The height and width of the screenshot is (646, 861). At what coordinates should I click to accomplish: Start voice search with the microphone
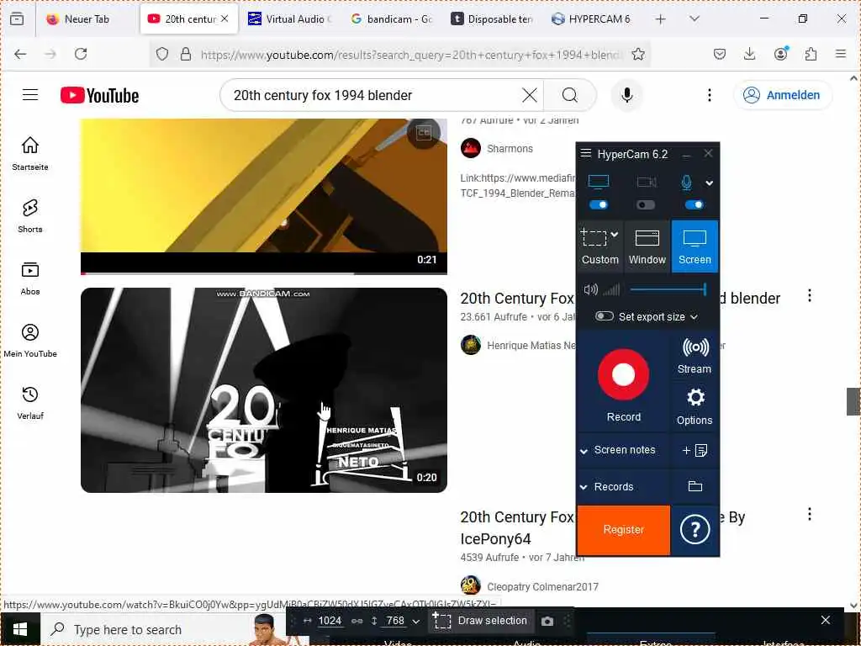click(626, 95)
